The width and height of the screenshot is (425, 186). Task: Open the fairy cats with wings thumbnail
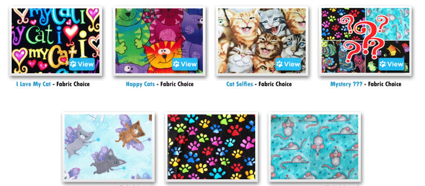point(108,147)
